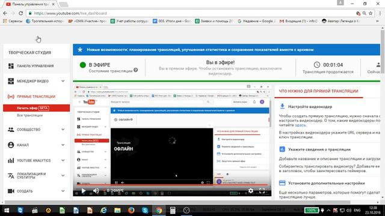Open the Входящие (1) Gmail bookmark
Screen dimensions: 385x216
pyautogui.click(x=298, y=21)
